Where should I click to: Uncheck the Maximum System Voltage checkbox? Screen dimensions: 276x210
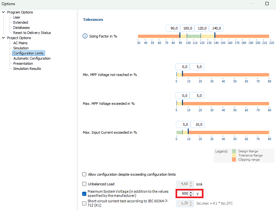(x=84, y=194)
